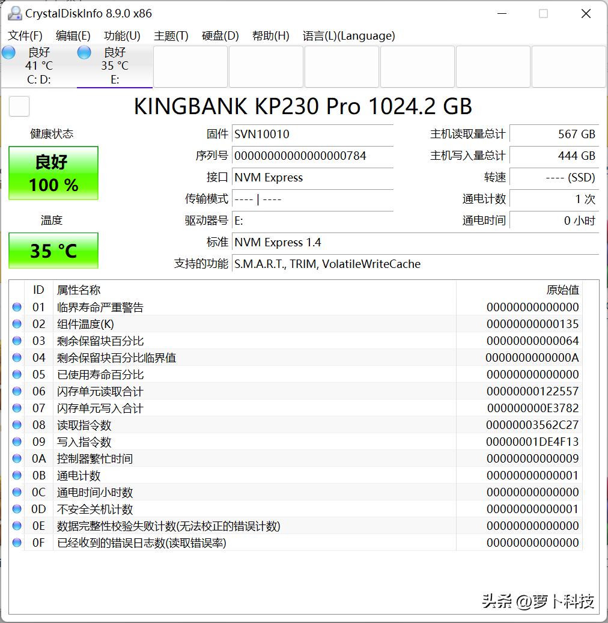Viewport: 608px width, 623px height.
Task: Click the 原始值 column header
Action: coord(519,290)
